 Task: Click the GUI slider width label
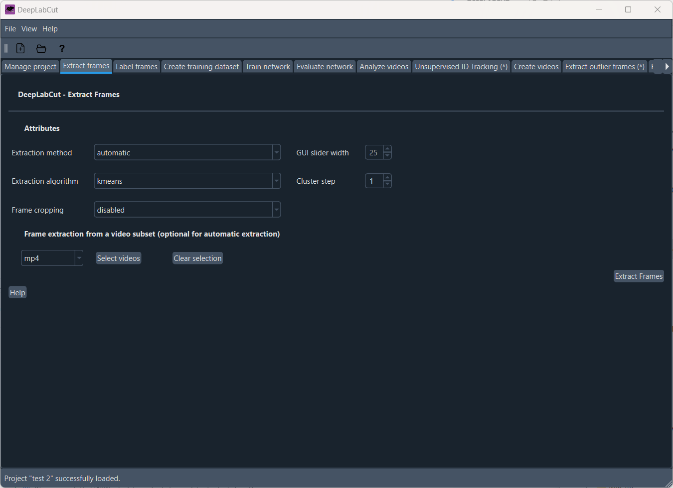323,153
